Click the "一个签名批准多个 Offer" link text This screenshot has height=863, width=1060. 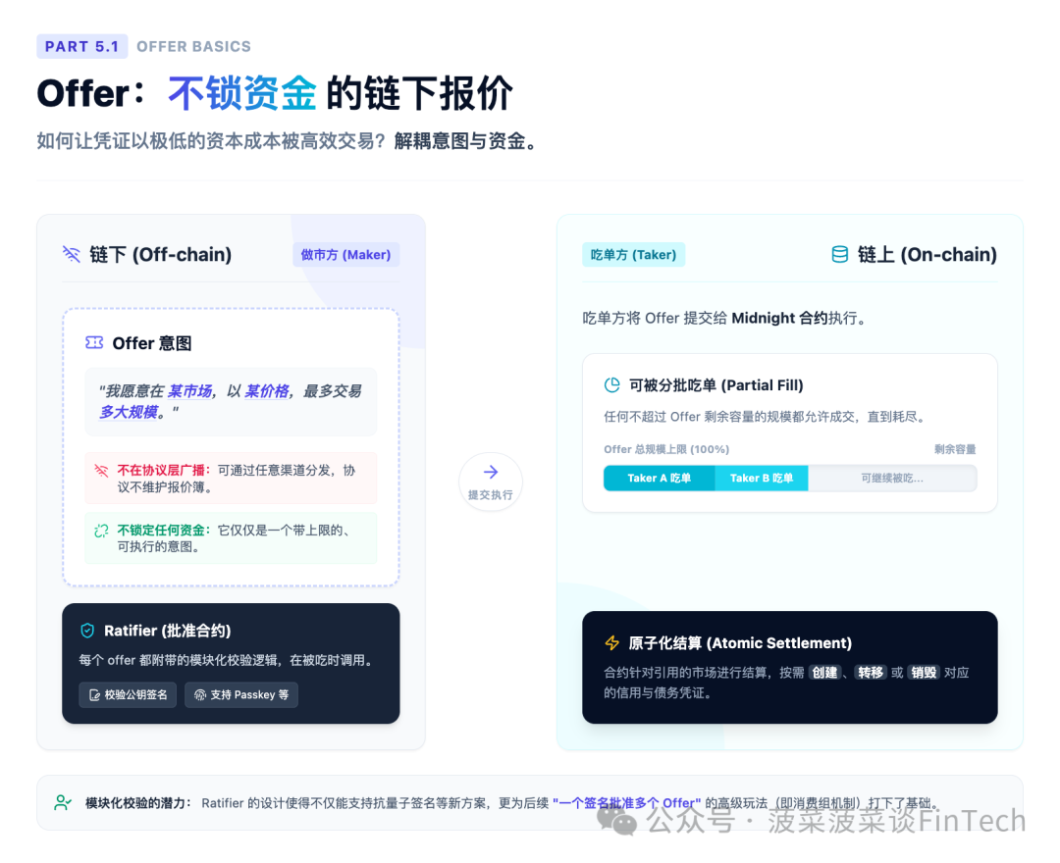(626, 803)
